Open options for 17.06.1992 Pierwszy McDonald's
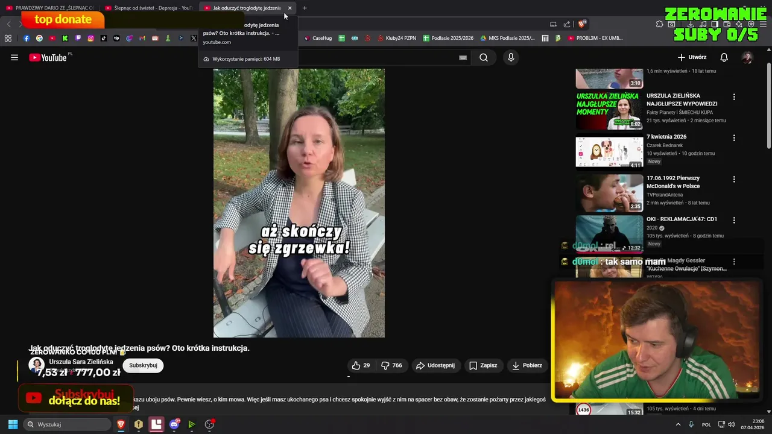The height and width of the screenshot is (434, 772). coord(734,179)
